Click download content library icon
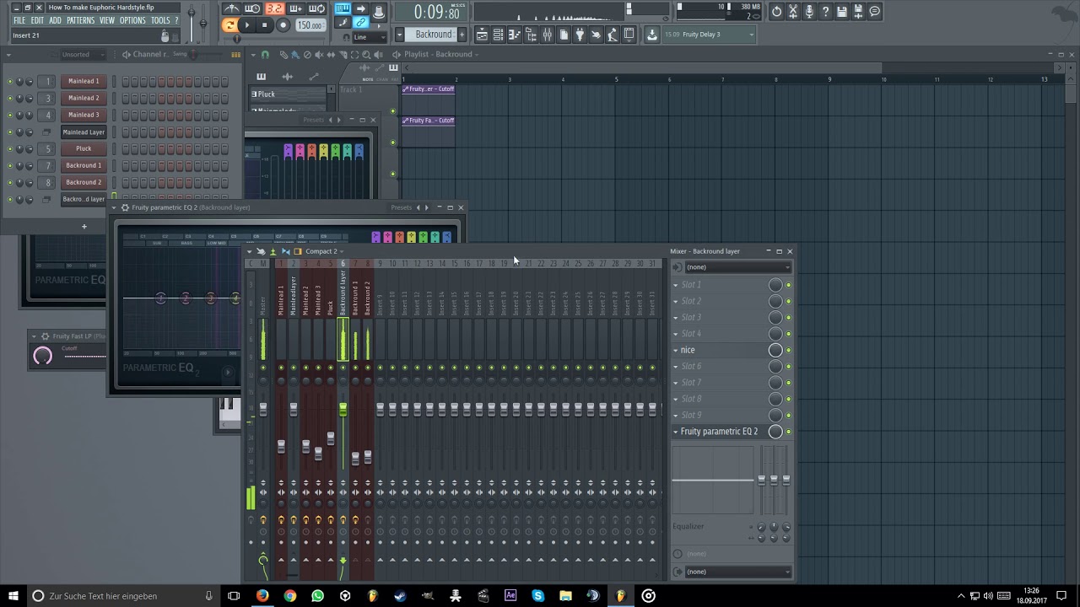Viewport: 1080px width, 607px height. click(651, 35)
